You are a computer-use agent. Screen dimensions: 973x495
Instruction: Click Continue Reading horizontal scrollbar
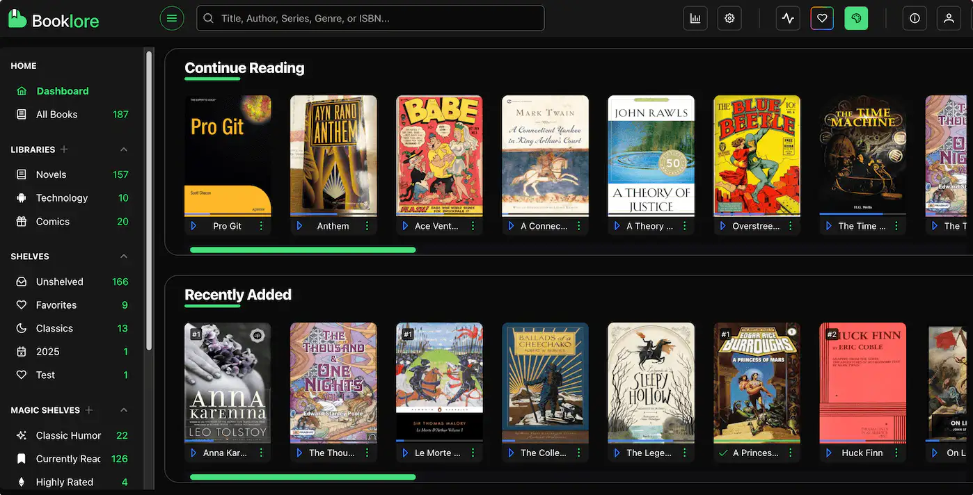303,250
